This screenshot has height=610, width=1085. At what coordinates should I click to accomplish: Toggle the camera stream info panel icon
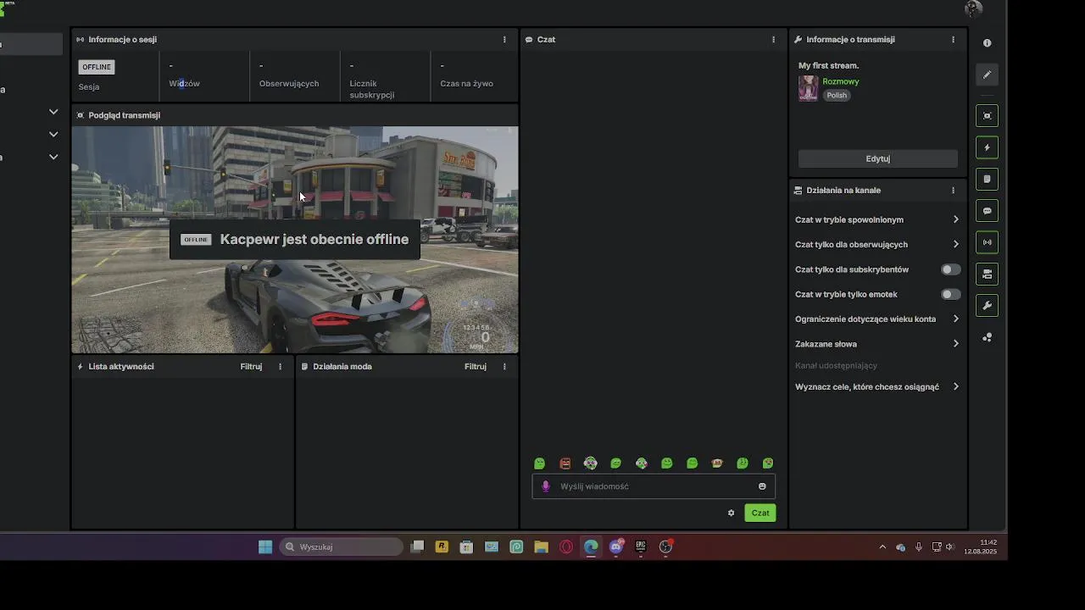(987, 274)
